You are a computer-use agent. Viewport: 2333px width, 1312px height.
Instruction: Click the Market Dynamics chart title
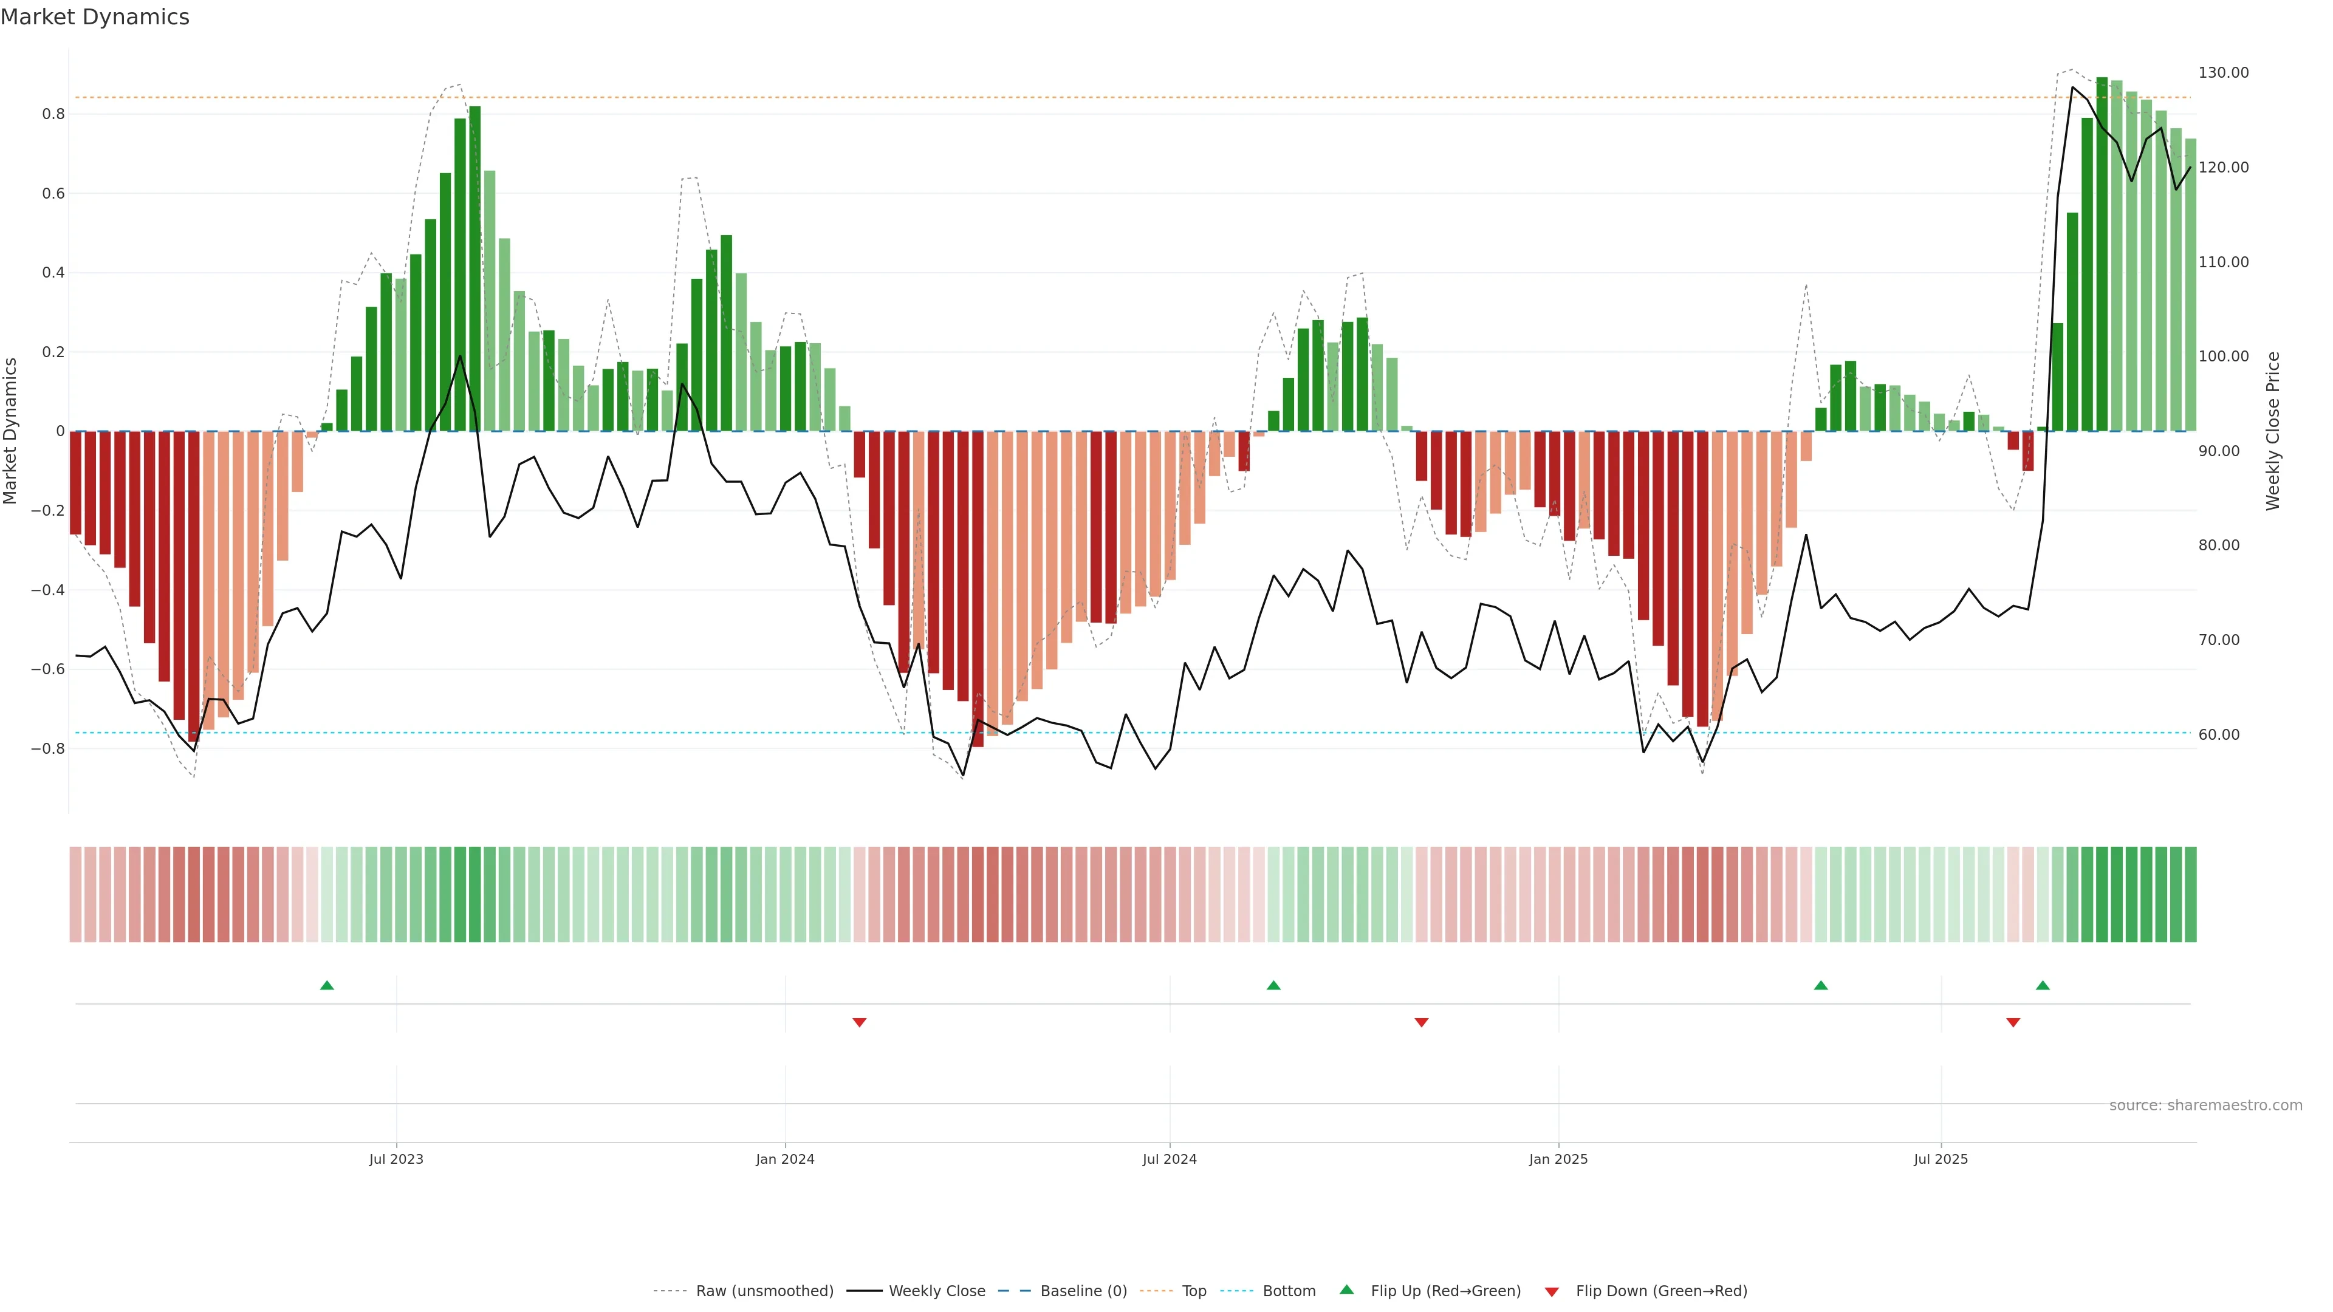point(95,17)
